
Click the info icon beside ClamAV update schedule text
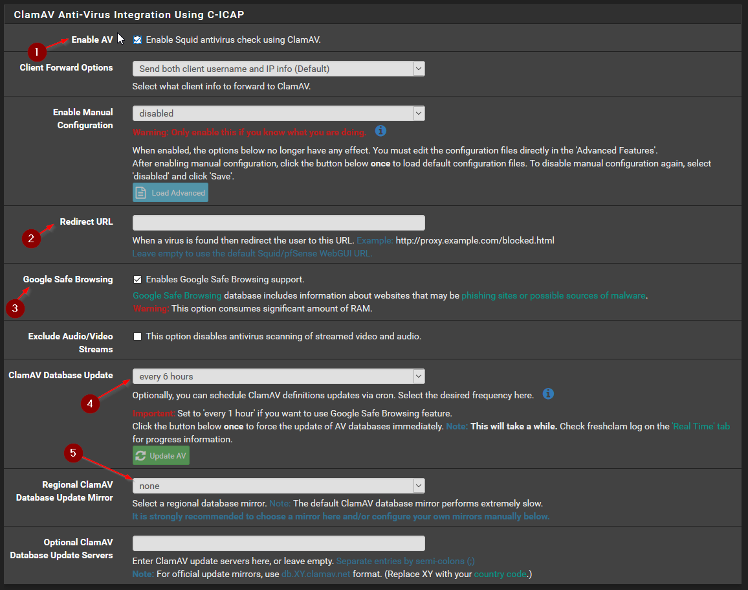click(548, 394)
